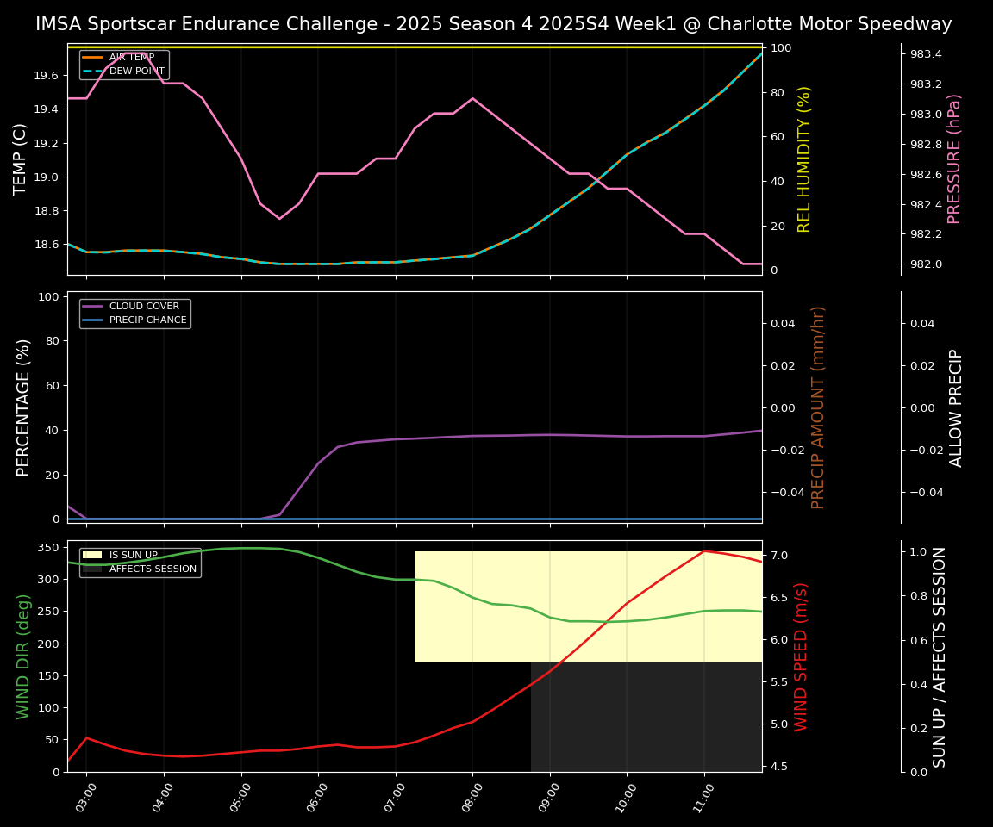Click the PRESSURE (hPa) axis label
993x827 pixels.
point(954,159)
